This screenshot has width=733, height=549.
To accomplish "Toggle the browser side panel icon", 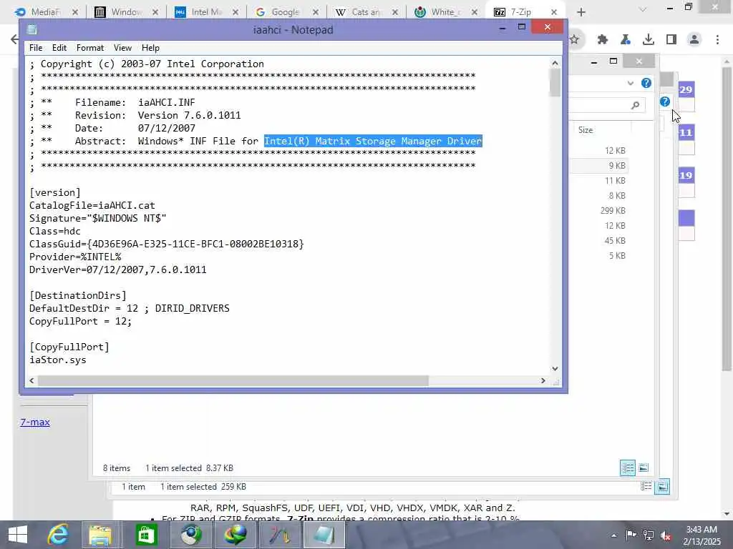I will click(671, 40).
